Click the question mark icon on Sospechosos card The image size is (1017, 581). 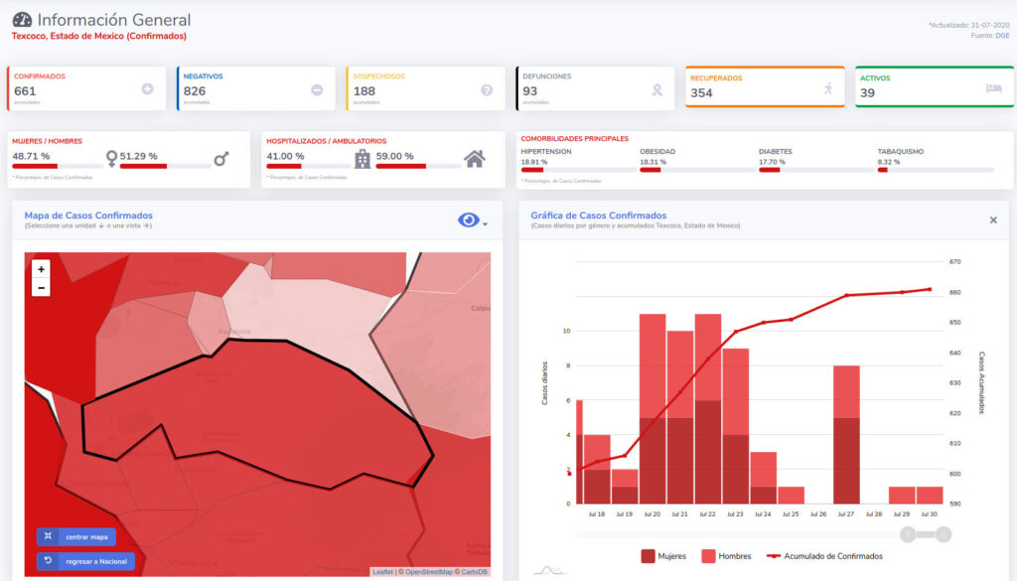487,89
